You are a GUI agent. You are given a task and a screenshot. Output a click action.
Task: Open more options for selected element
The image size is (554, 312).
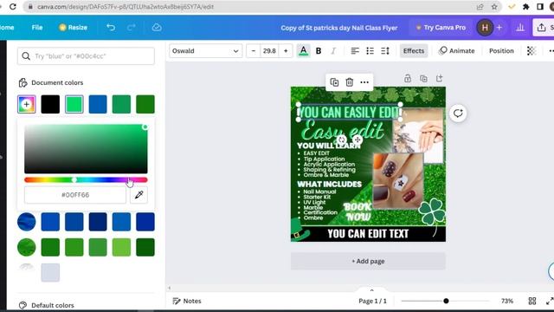tap(364, 82)
